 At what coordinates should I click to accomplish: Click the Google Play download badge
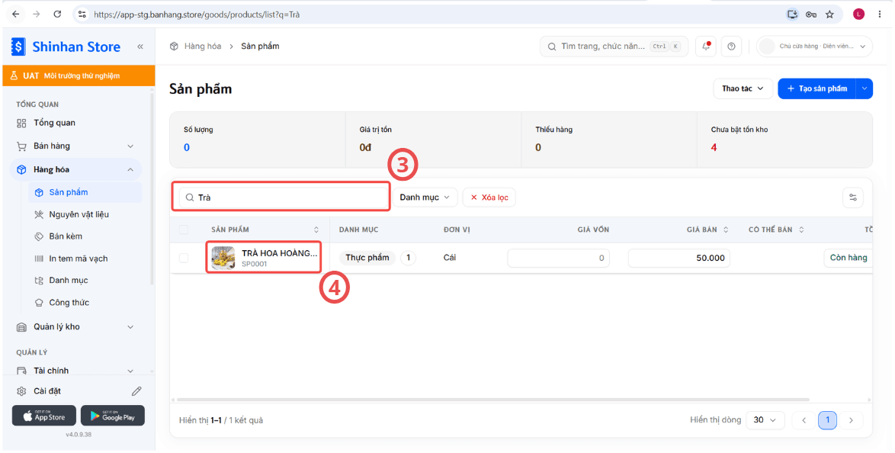[x=113, y=416]
